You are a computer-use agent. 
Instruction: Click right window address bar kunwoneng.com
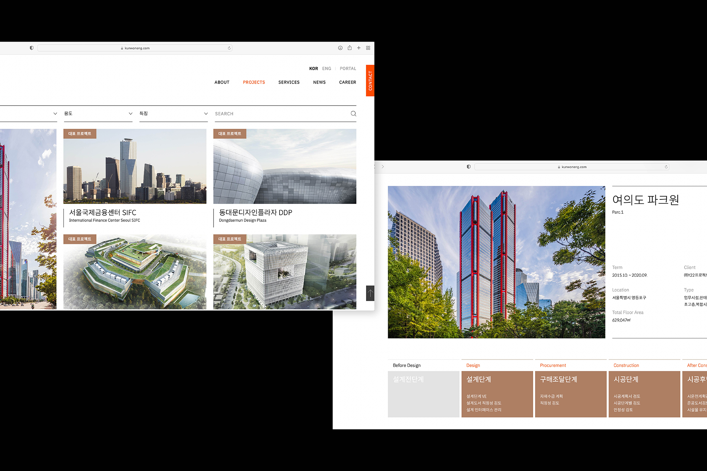(x=572, y=167)
